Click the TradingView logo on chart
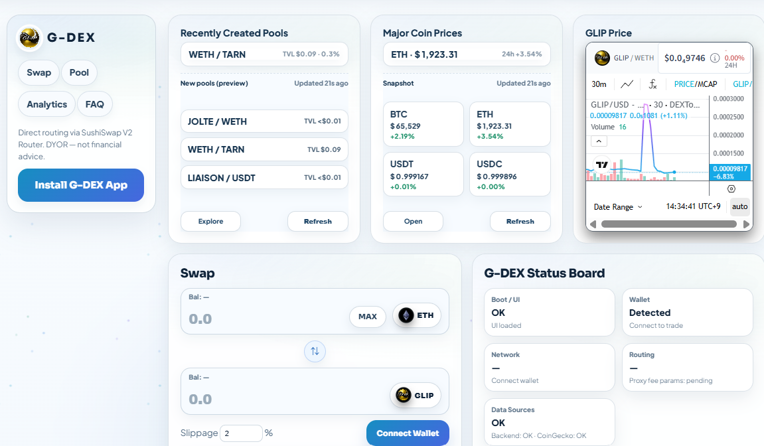The width and height of the screenshot is (764, 446). click(602, 165)
